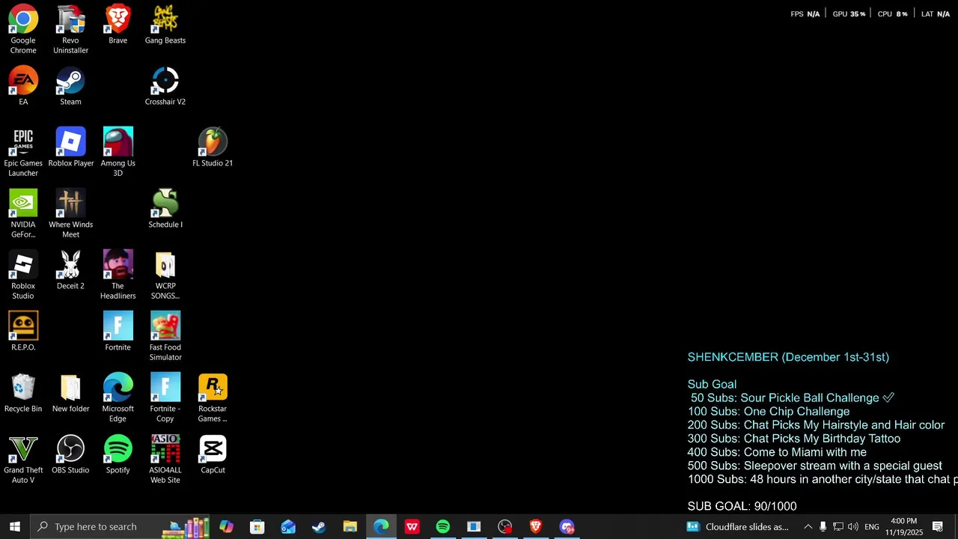The image size is (958, 539).
Task: Click the FPS N/A overlay readout
Action: point(805,13)
